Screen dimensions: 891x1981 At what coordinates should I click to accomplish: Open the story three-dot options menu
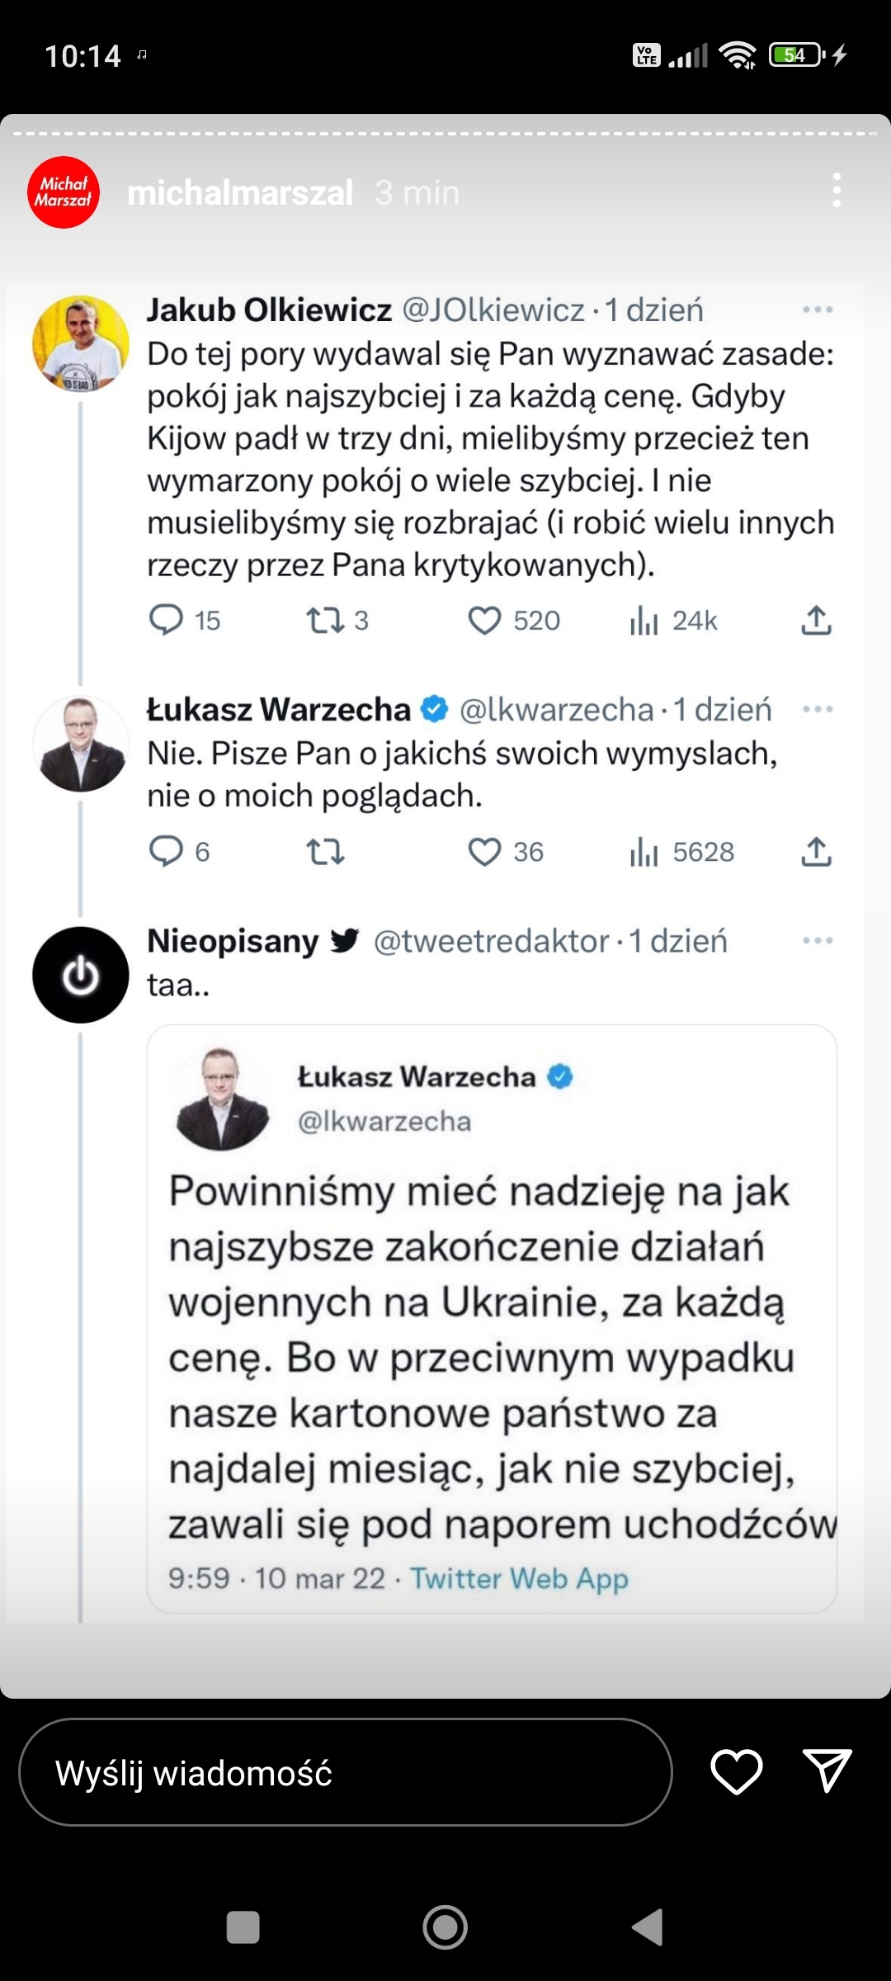tap(837, 191)
